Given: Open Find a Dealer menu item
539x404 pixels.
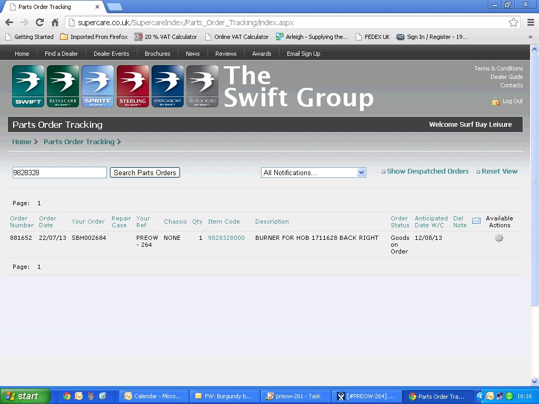Looking at the screenshot, I should (61, 54).
